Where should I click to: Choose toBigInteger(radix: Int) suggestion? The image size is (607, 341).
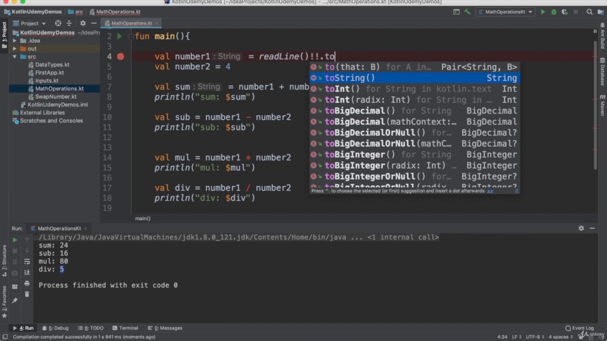coord(415,165)
